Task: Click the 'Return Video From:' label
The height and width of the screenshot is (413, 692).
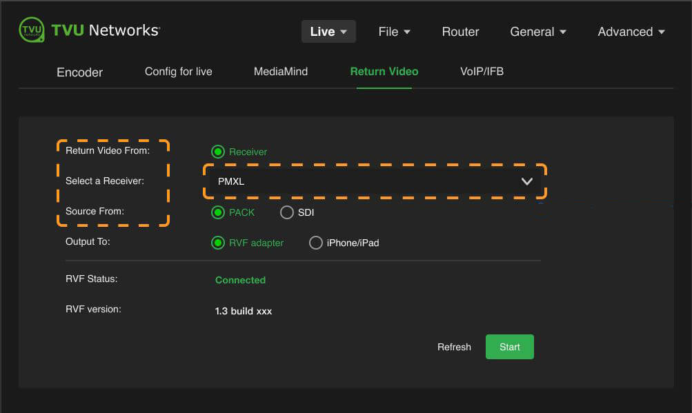Action: (x=108, y=150)
